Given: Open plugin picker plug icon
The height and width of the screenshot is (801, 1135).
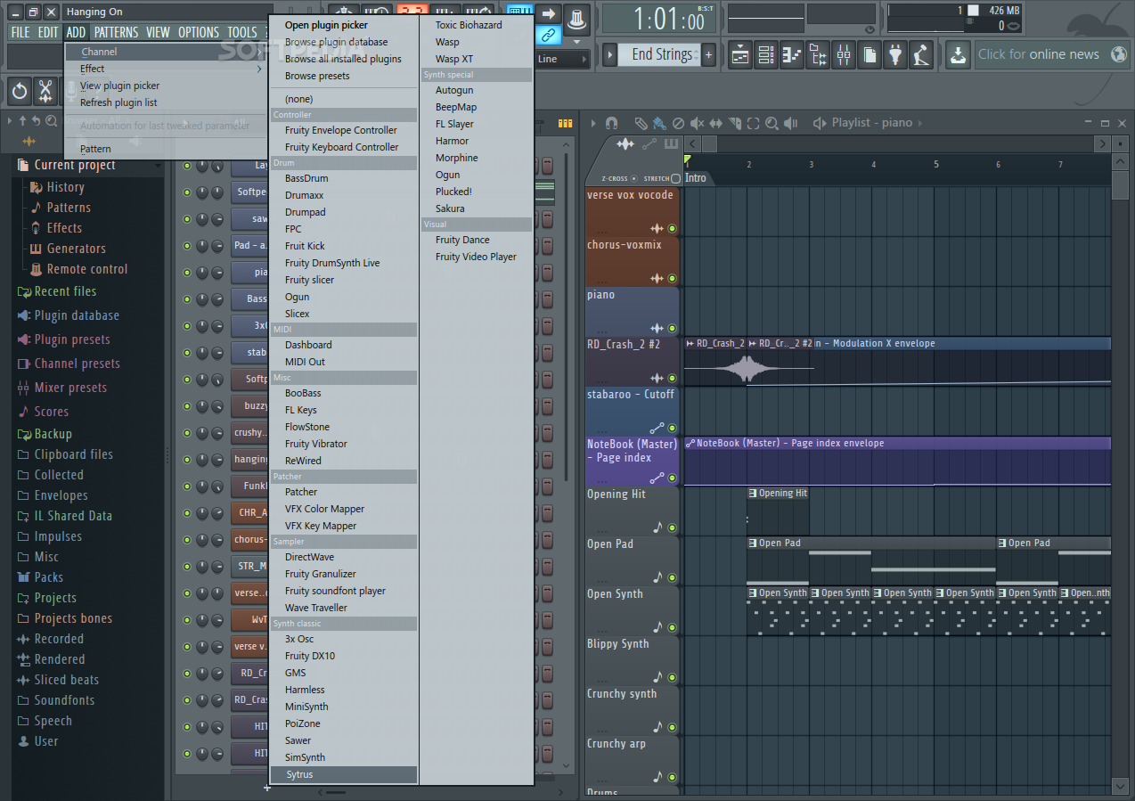Looking at the screenshot, I should (x=895, y=55).
